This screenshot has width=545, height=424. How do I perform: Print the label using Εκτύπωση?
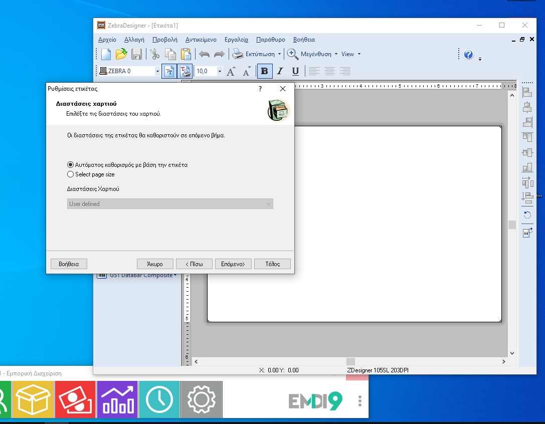coord(253,54)
